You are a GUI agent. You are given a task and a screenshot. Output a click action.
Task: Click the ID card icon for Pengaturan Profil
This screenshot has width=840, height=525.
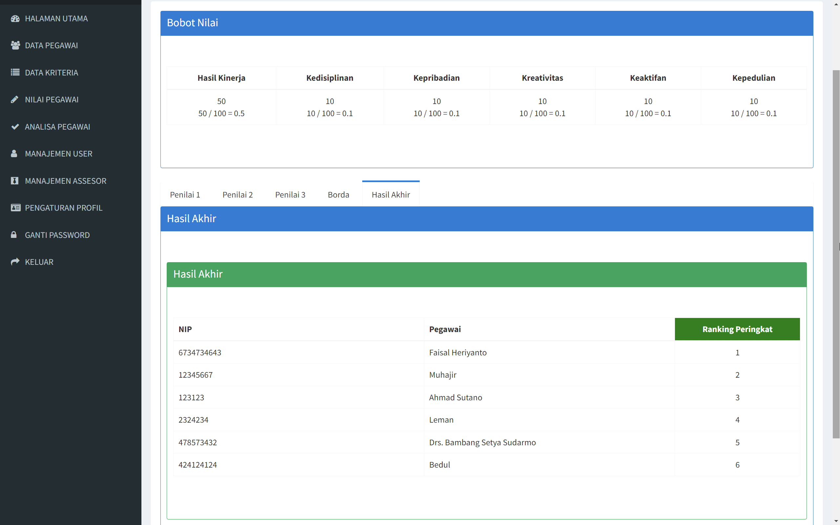15,208
